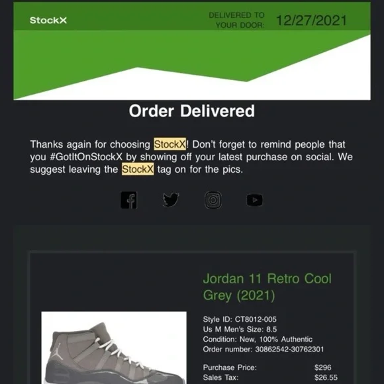Image resolution: width=384 pixels, height=384 pixels.
Task: Open the Instagram camera icon
Action: click(x=213, y=200)
